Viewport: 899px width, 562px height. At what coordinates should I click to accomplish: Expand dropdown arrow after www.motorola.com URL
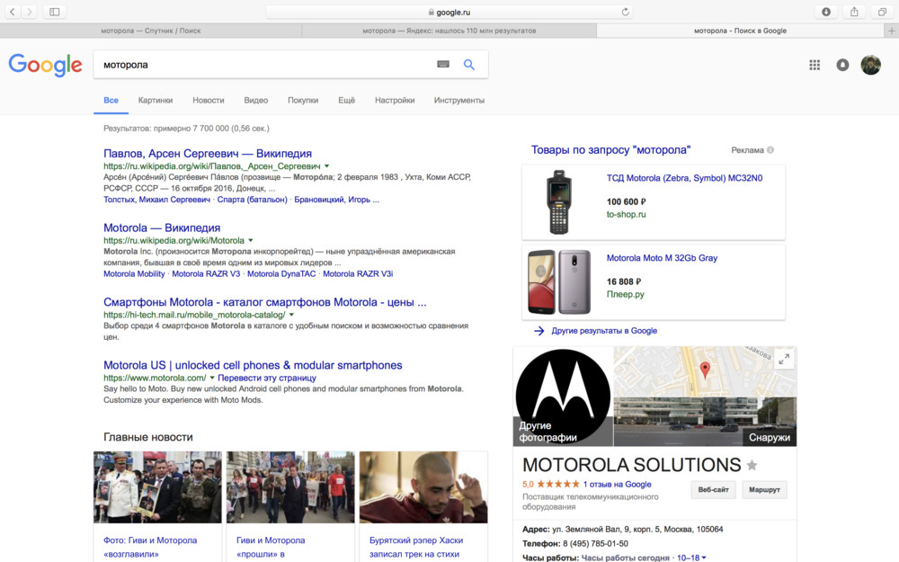(x=212, y=378)
